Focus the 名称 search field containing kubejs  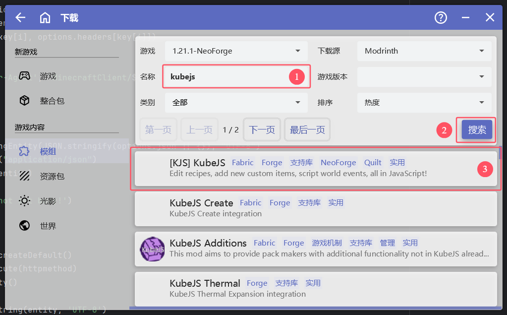[236, 77]
